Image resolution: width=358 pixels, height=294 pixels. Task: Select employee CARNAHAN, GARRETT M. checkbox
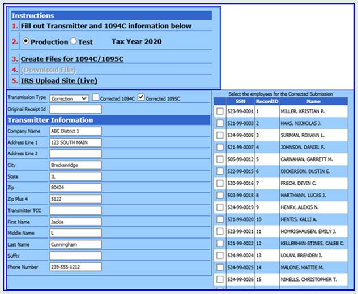(x=220, y=159)
